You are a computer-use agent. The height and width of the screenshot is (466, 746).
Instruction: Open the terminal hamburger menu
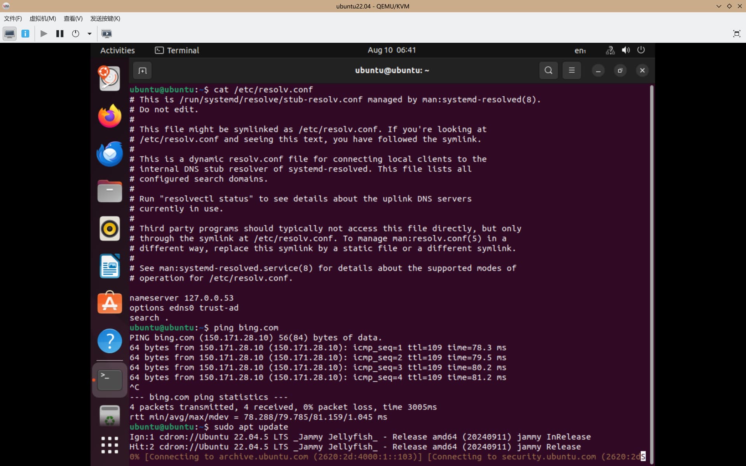click(x=572, y=70)
